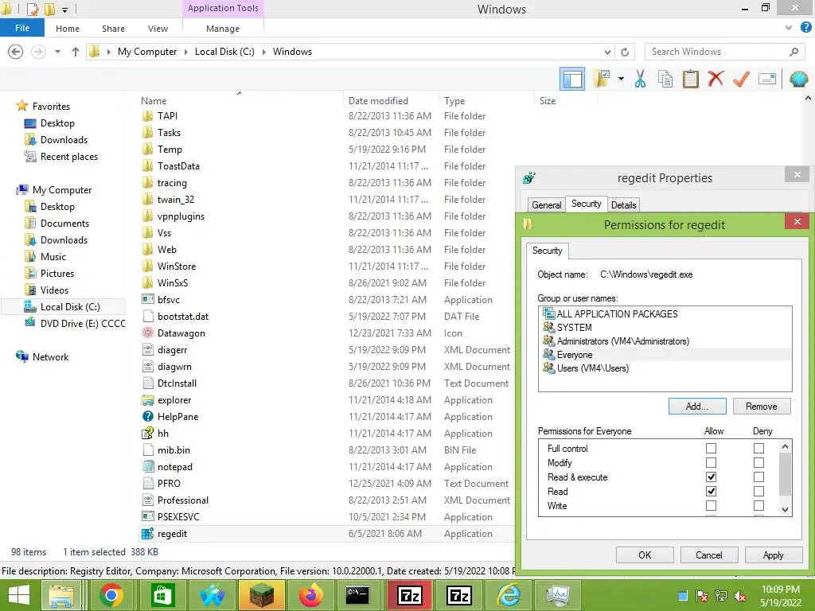Screen dimensions: 815x611
Task: Go up one folder level arrow
Action: click(x=76, y=52)
